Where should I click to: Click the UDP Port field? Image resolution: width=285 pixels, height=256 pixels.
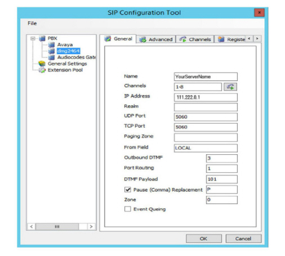206,117
